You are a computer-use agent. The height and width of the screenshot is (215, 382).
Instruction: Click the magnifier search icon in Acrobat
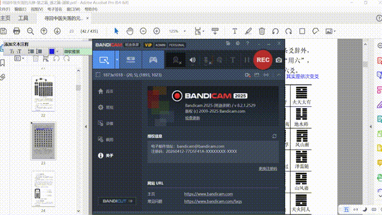(x=30, y=31)
